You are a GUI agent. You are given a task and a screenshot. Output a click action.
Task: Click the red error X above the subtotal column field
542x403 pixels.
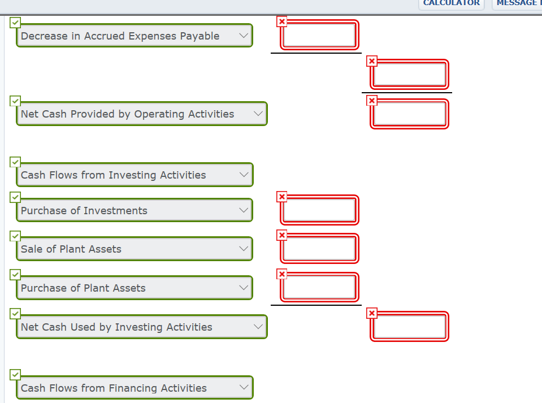[x=372, y=61]
